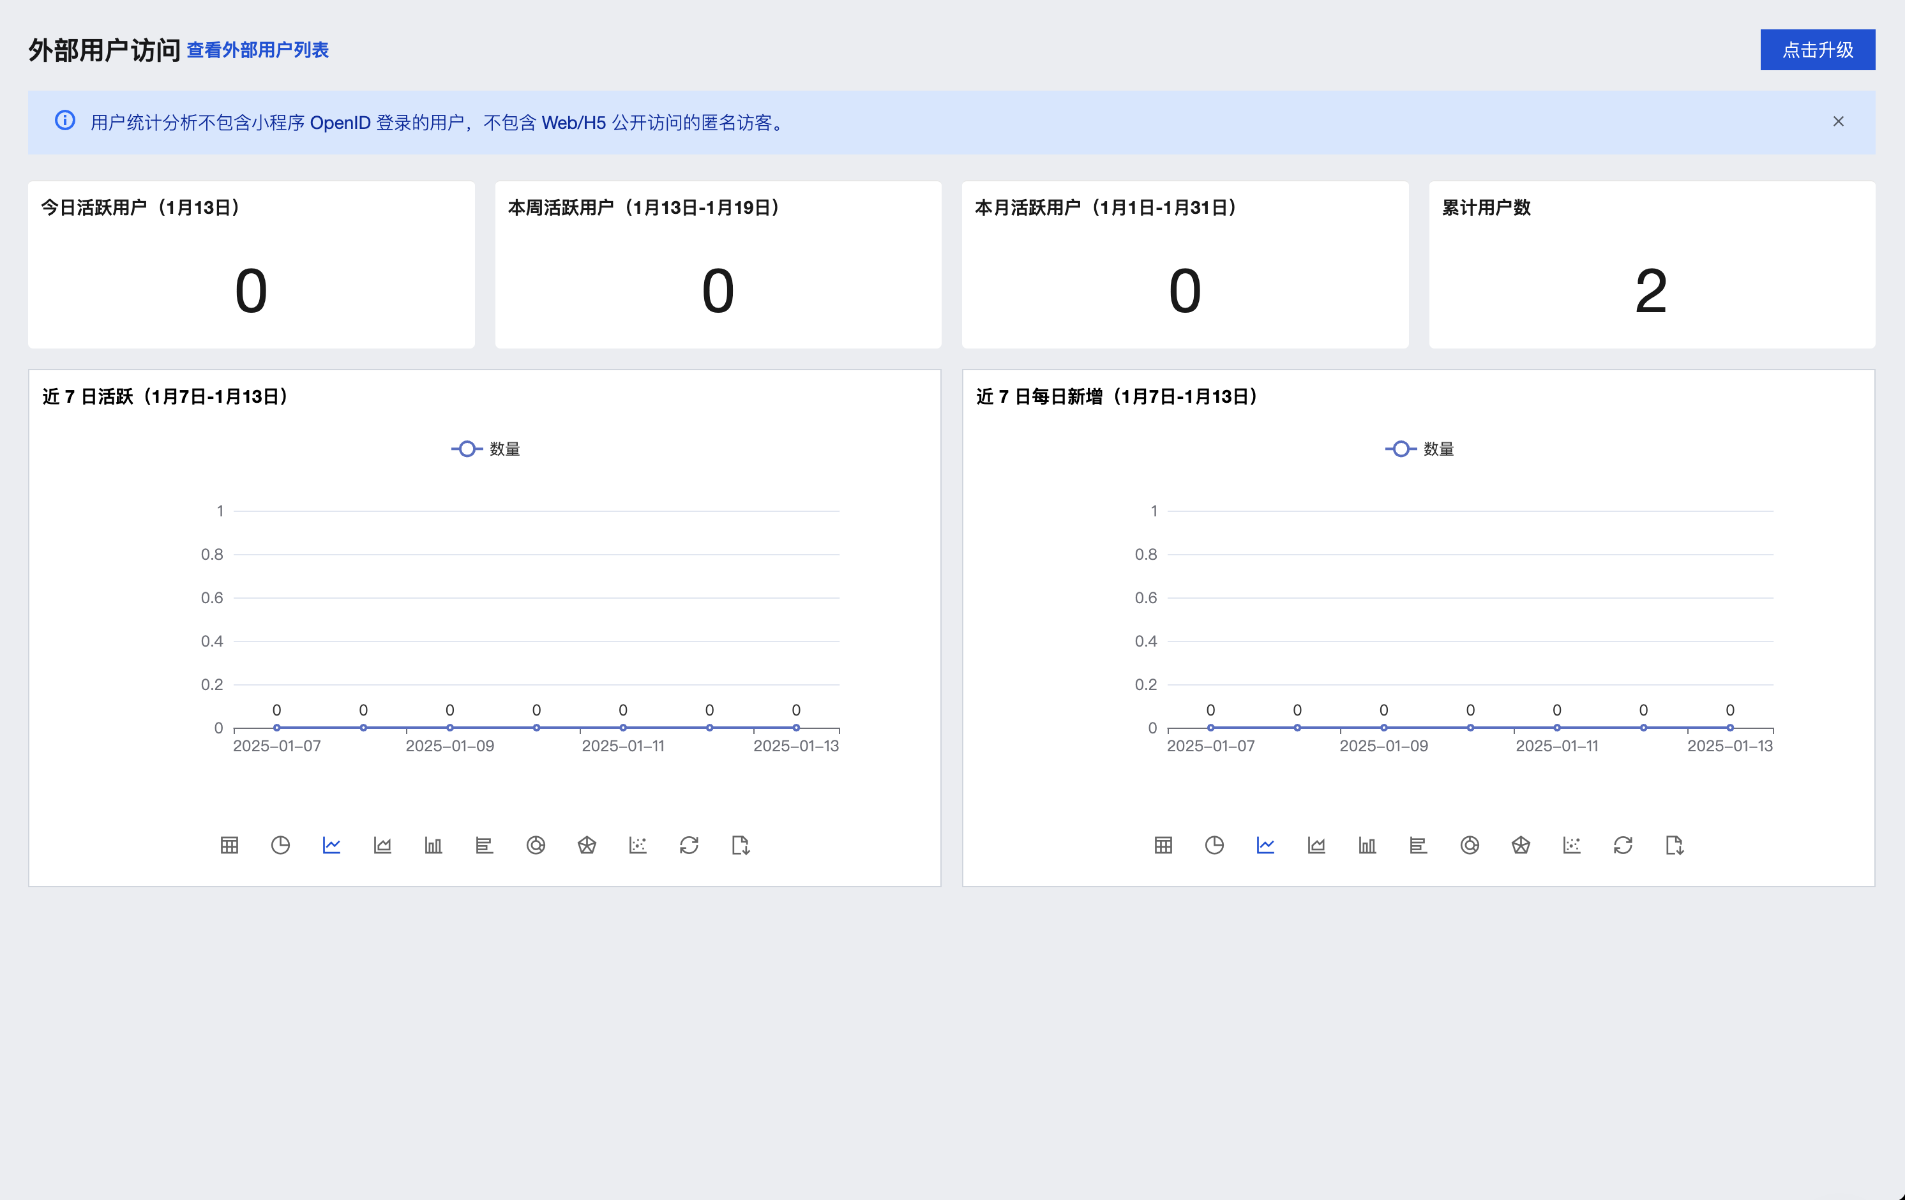Switch 近 7 日每日新增 chart to pie chart
The height and width of the screenshot is (1200, 1905).
click(x=1214, y=845)
